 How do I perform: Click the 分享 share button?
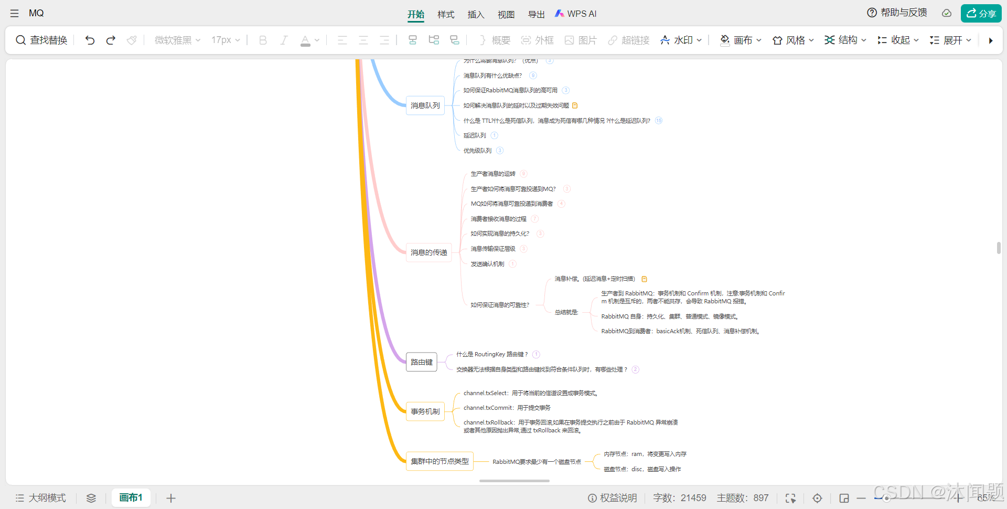click(981, 13)
